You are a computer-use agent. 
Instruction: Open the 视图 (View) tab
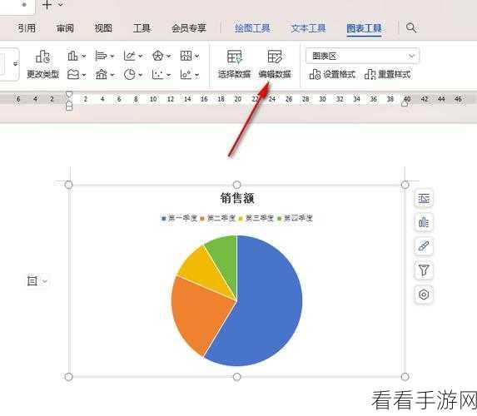pyautogui.click(x=103, y=28)
